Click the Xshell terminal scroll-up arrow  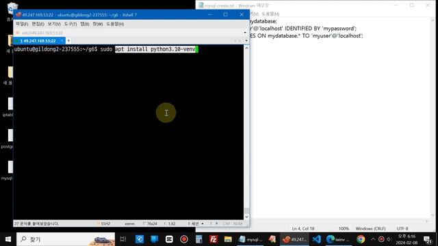(x=246, y=48)
